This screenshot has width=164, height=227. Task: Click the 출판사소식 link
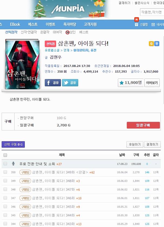coord(142,3)
